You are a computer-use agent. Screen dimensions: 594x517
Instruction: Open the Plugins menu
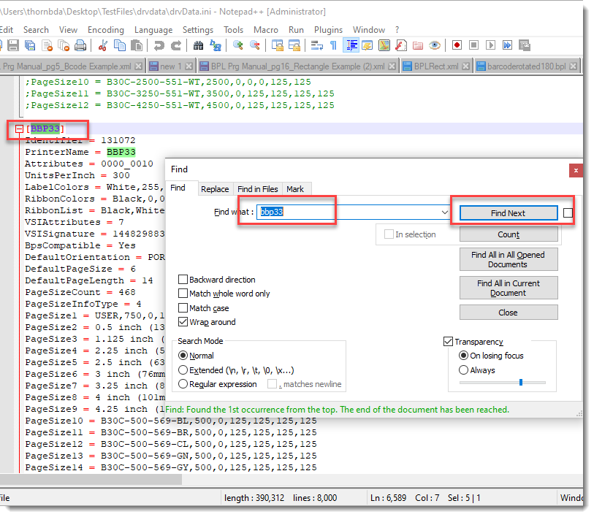coord(328,30)
